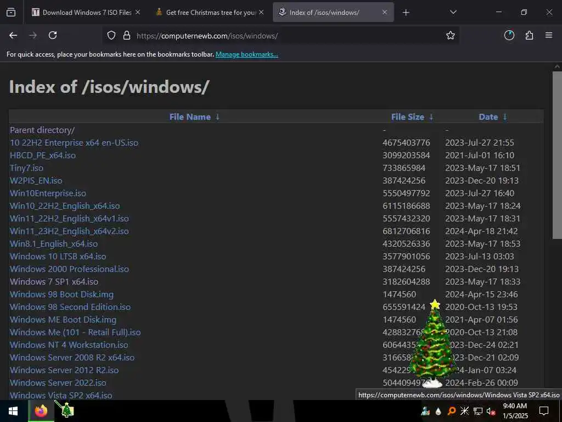Sort the listing by File Size
Viewport: 562px width, 422px height.
(x=408, y=117)
